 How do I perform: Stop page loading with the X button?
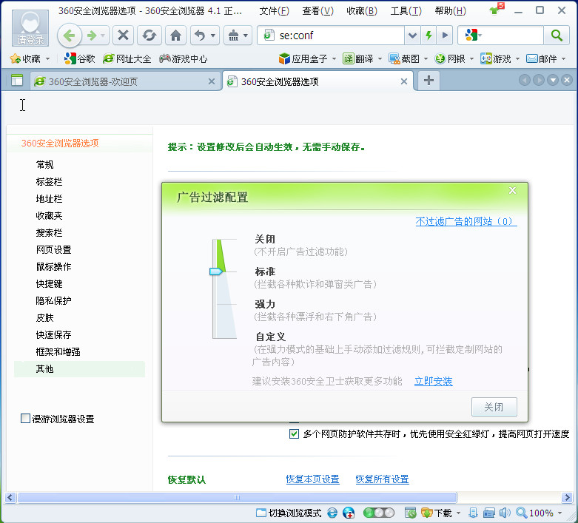coord(123,36)
